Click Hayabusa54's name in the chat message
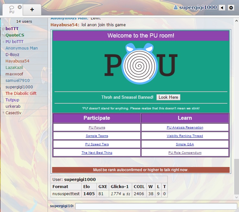Screen dimensions: 239x212 pos(65,25)
